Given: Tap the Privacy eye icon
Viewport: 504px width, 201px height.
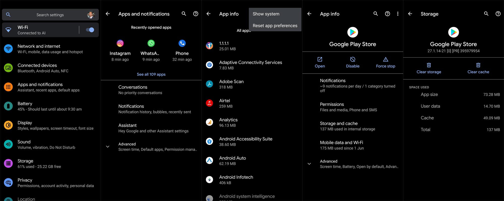Looking at the screenshot, I should click(8, 182).
